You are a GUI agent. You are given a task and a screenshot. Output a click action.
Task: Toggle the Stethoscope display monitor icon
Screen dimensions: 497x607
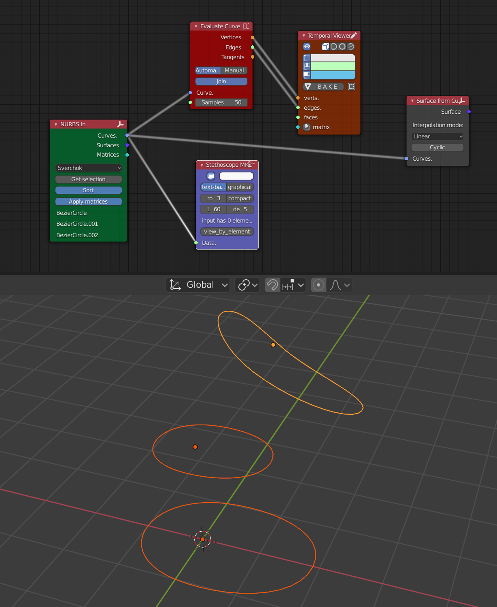pos(211,176)
